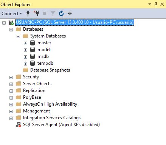Expand the master database
This screenshot has width=166, height=145.
pyautogui.click(x=25, y=43)
